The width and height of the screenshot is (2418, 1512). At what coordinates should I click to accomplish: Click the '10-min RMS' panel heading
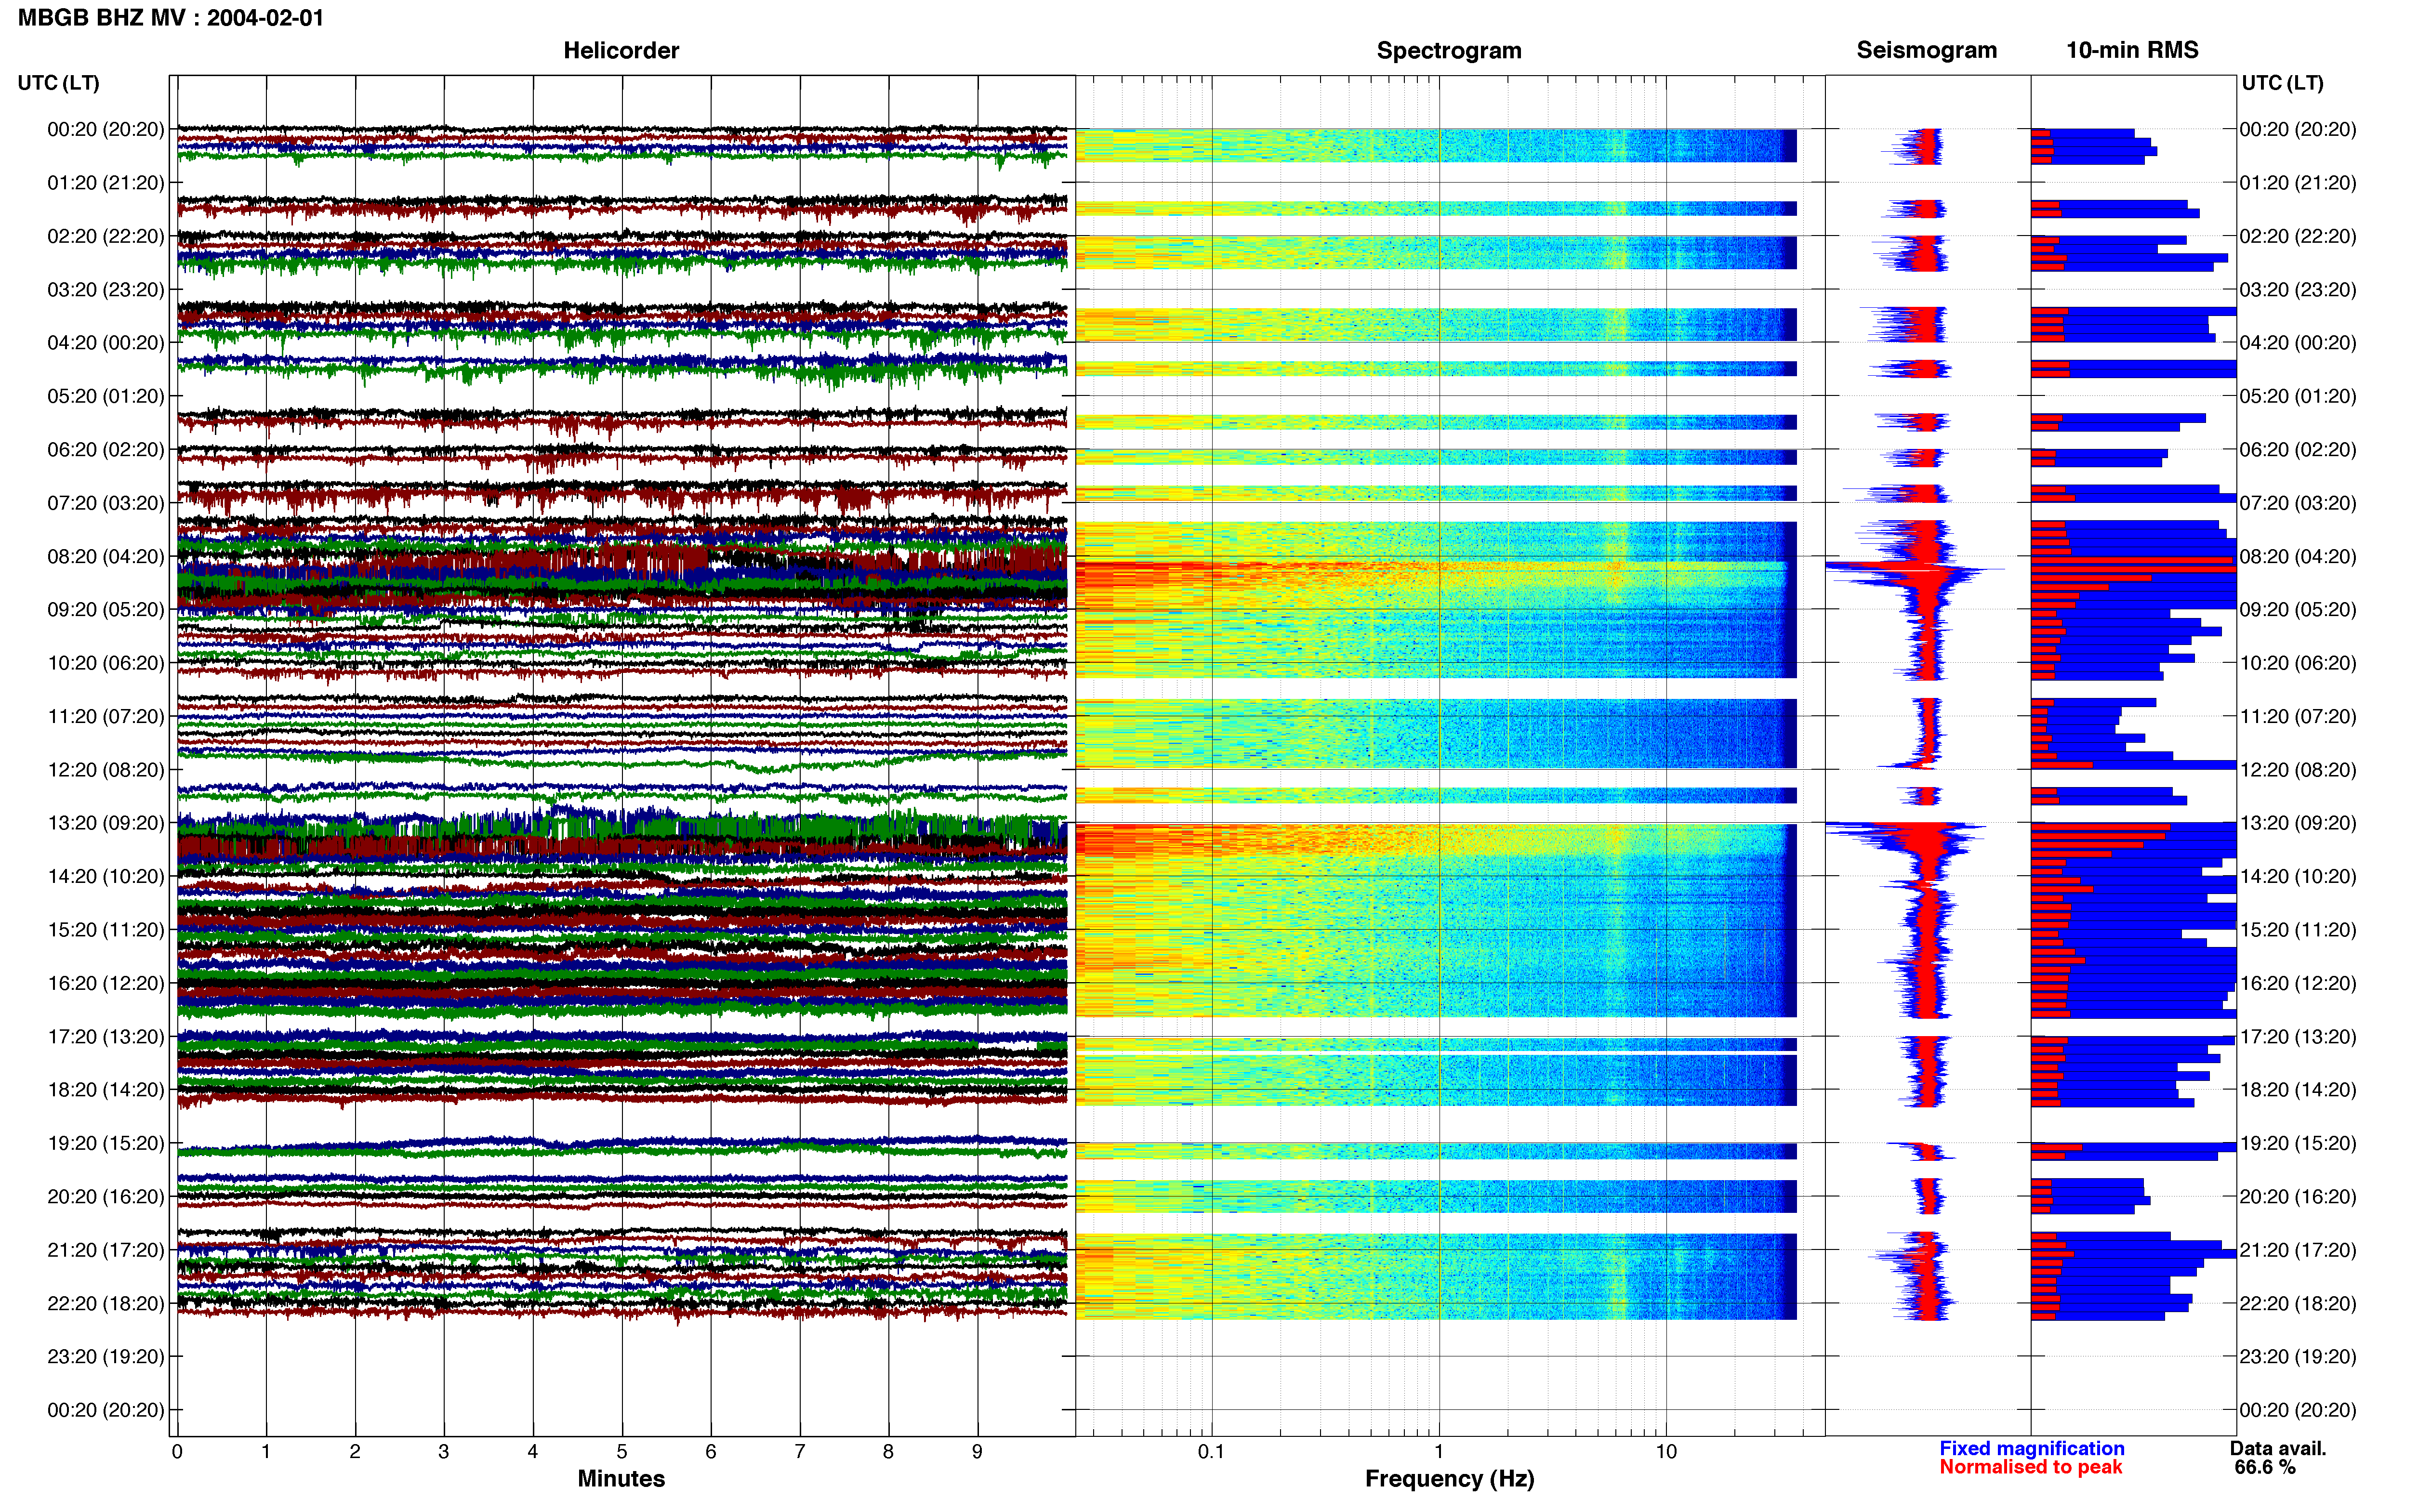(2132, 50)
